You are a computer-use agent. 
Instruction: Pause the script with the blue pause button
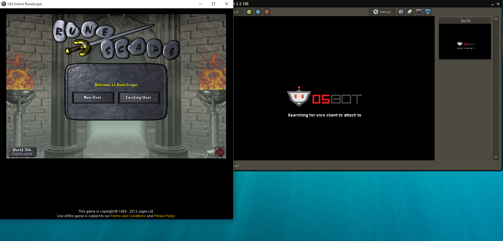[x=258, y=12]
